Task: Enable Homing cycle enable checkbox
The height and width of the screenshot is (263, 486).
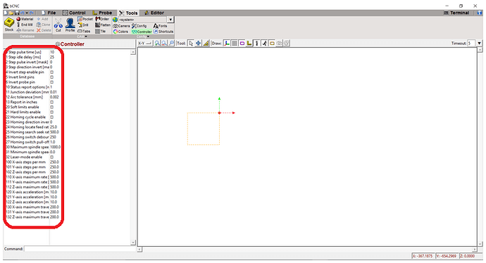Action: coord(51,117)
